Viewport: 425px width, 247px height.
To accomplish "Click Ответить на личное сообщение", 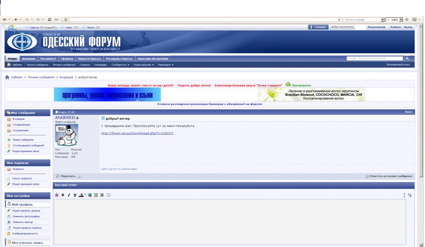I will (x=388, y=176).
